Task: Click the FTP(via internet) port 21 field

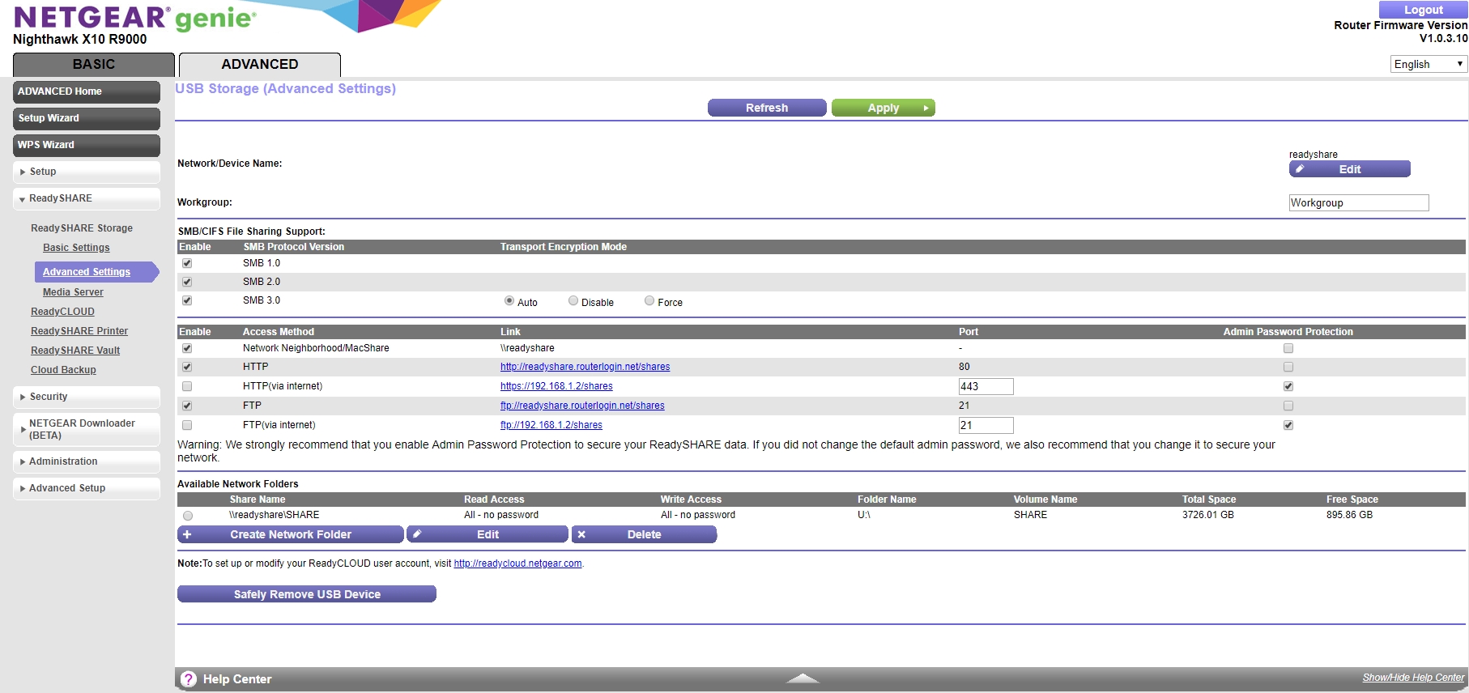Action: coord(986,425)
